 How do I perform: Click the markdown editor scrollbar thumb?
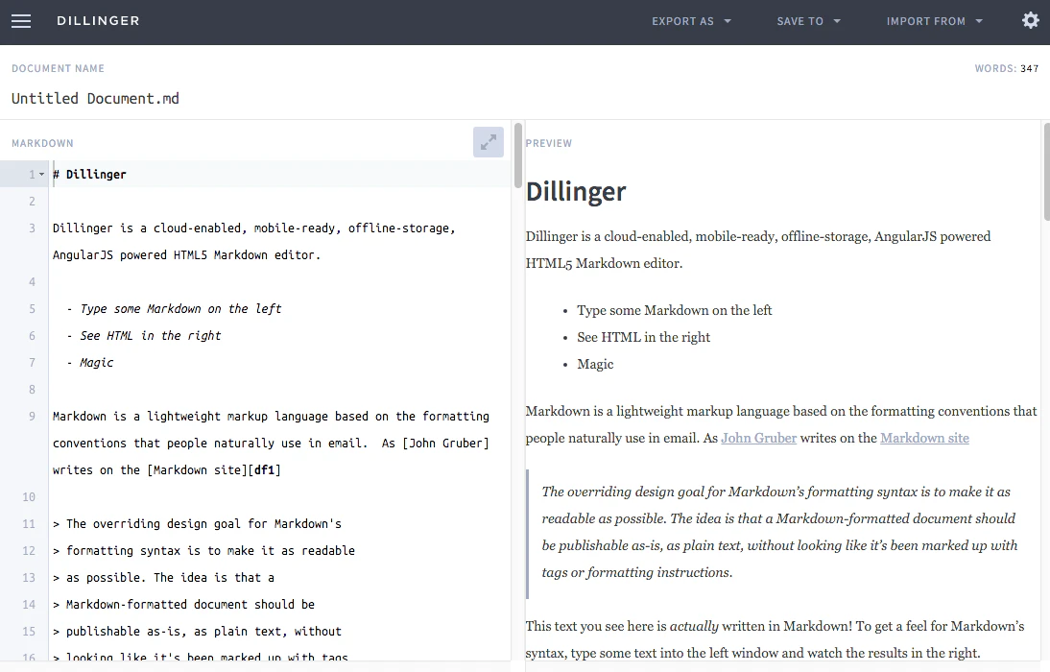517,156
